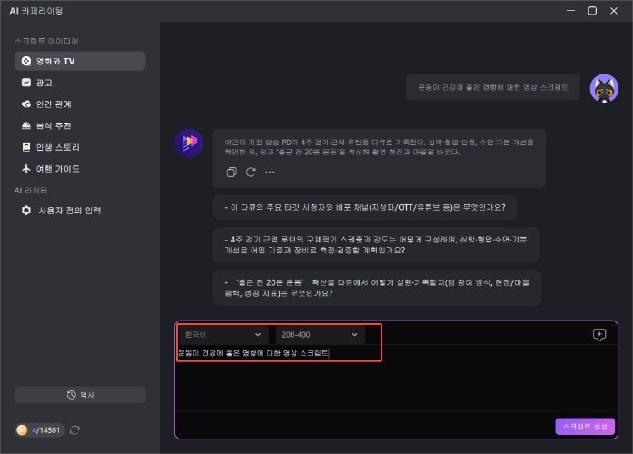The image size is (633, 454).
Task: Click the chart icon beside 광고
Action: tap(26, 83)
